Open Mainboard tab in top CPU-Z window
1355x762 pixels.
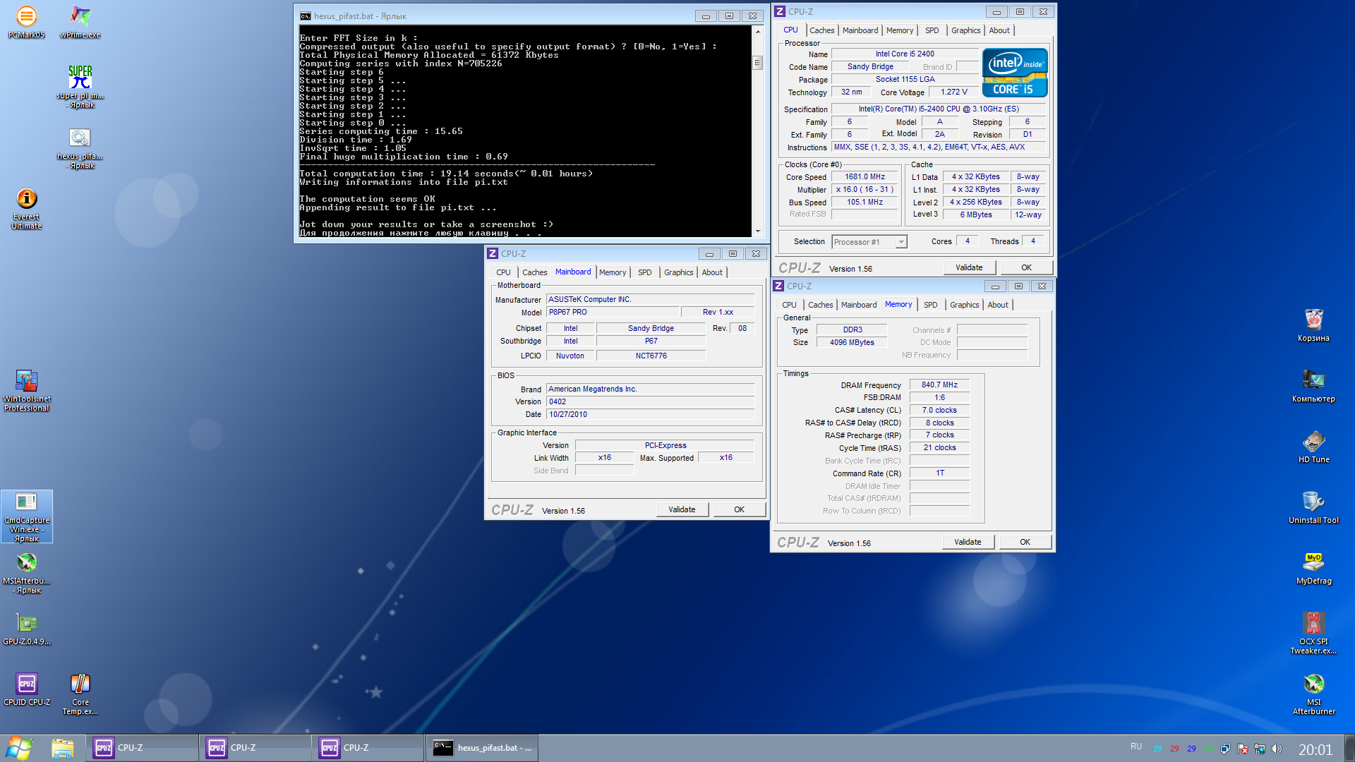pos(860,30)
